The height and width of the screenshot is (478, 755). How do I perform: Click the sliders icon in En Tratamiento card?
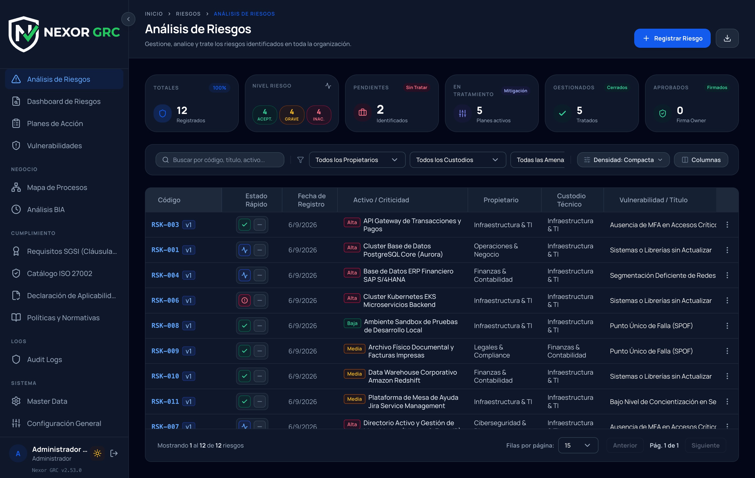(463, 113)
